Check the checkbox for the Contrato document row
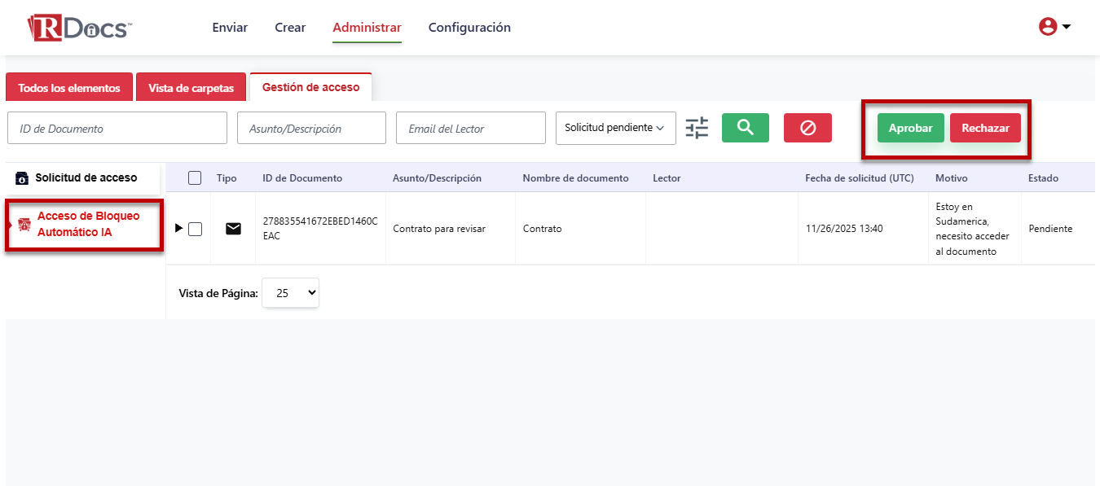The height and width of the screenshot is (486, 1100). tap(196, 229)
